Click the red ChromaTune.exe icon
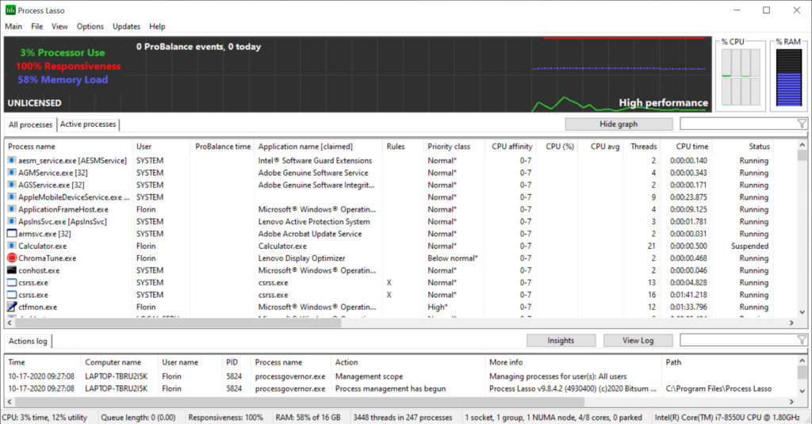The width and height of the screenshot is (812, 424). (x=12, y=258)
